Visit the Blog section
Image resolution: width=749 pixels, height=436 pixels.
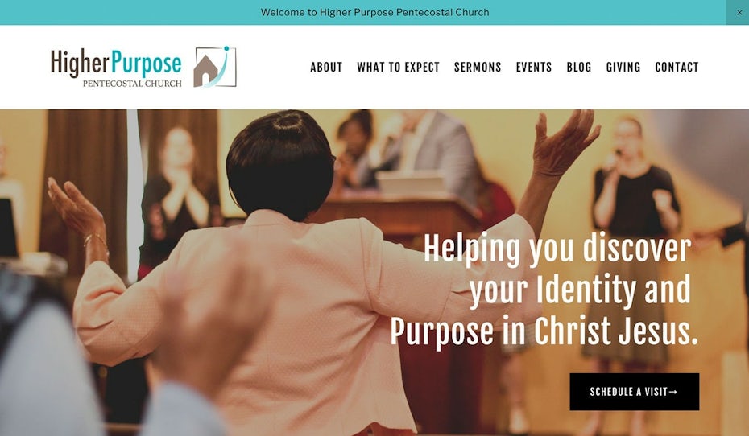[579, 68]
